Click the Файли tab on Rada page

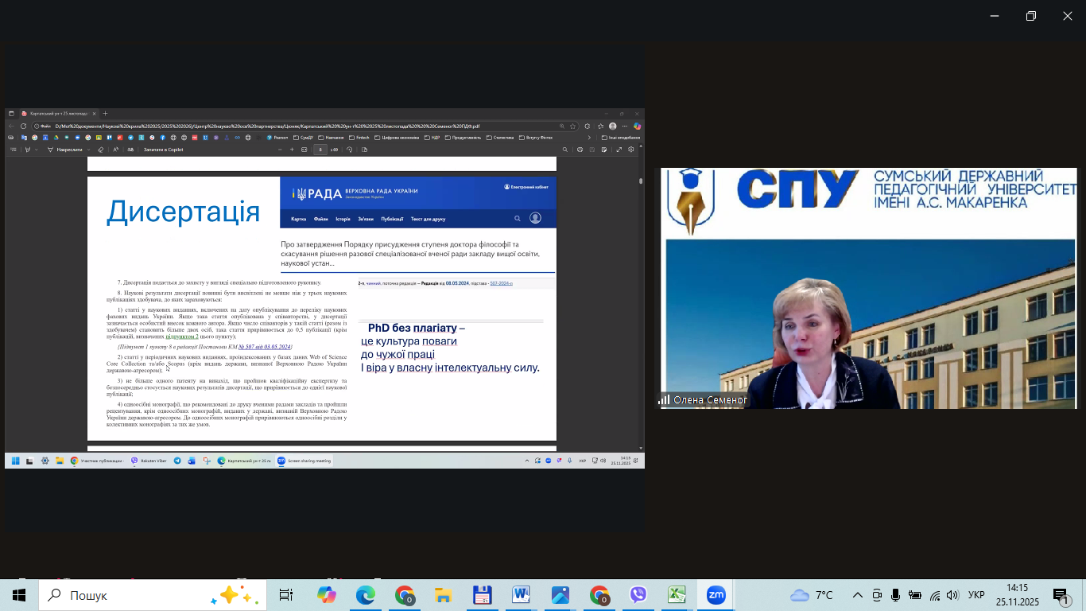pos(320,219)
